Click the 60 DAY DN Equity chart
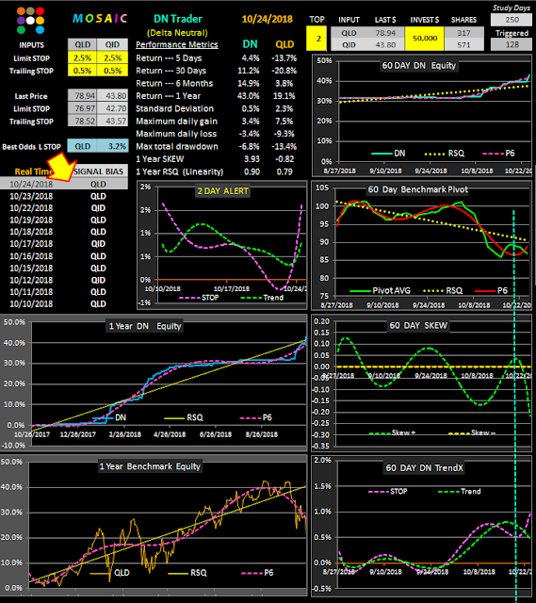This screenshot has height=603, width=536. tap(422, 115)
